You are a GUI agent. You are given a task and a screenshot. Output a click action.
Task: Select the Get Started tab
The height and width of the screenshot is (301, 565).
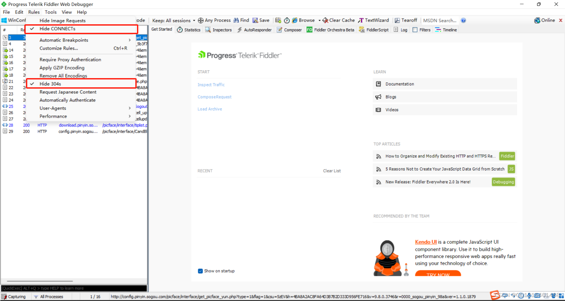[x=162, y=29]
